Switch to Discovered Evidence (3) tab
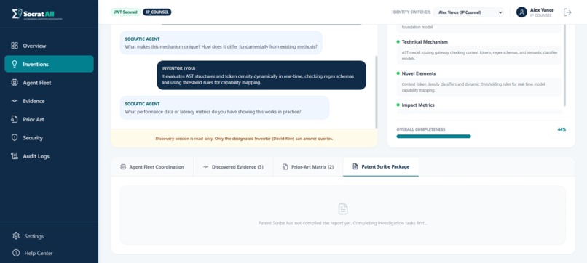Viewport: 587px width, 263px height. pyautogui.click(x=233, y=167)
